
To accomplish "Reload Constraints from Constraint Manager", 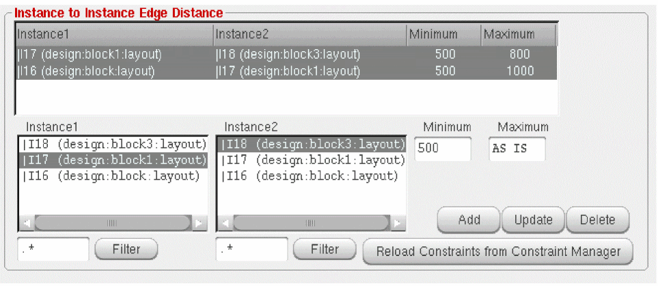I will point(497,251).
